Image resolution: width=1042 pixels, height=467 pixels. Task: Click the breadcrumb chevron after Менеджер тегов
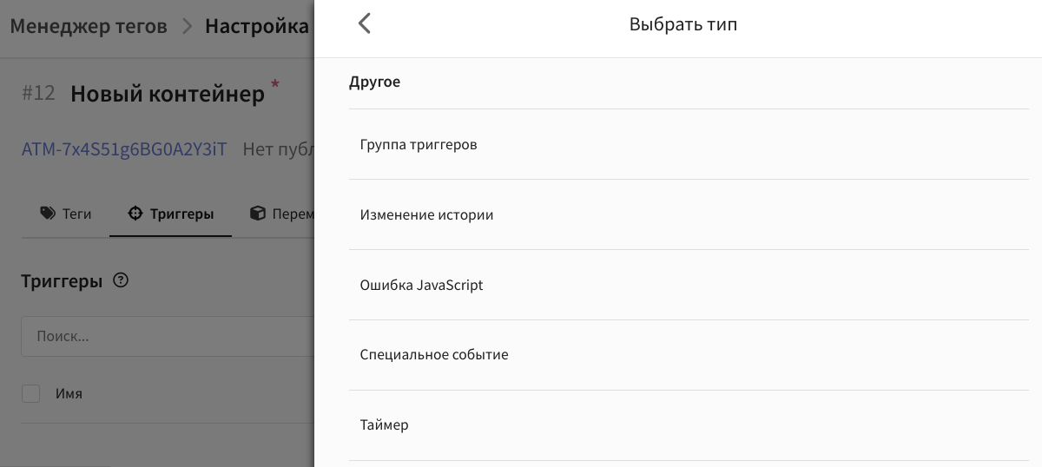pyautogui.click(x=187, y=26)
